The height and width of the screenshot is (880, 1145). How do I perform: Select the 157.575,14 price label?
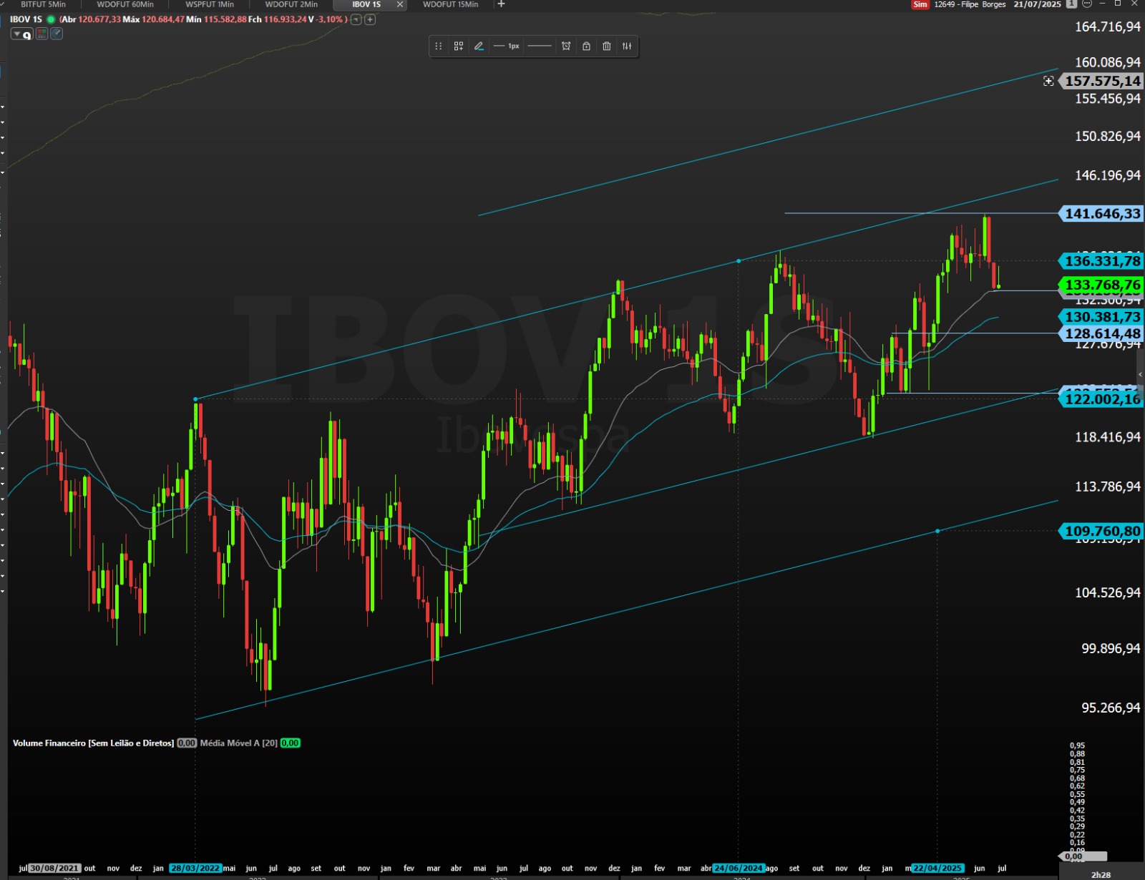click(x=1102, y=81)
